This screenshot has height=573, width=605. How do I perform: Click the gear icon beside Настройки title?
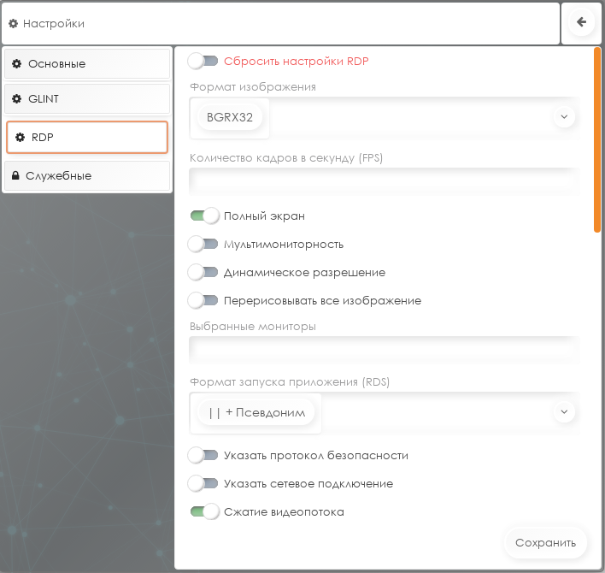coord(14,24)
